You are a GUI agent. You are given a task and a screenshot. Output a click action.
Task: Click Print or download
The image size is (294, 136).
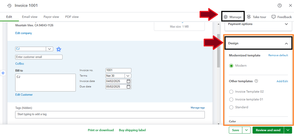(x=101, y=130)
